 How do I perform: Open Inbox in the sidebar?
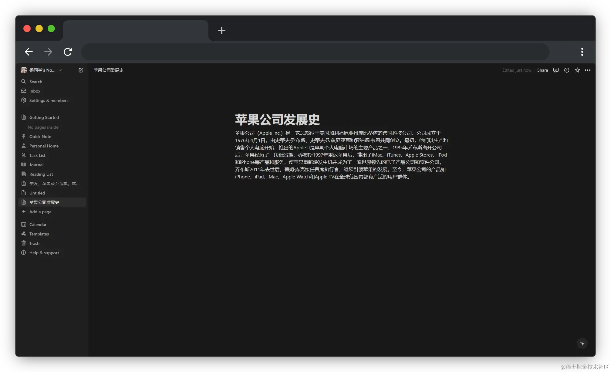pyautogui.click(x=52, y=91)
